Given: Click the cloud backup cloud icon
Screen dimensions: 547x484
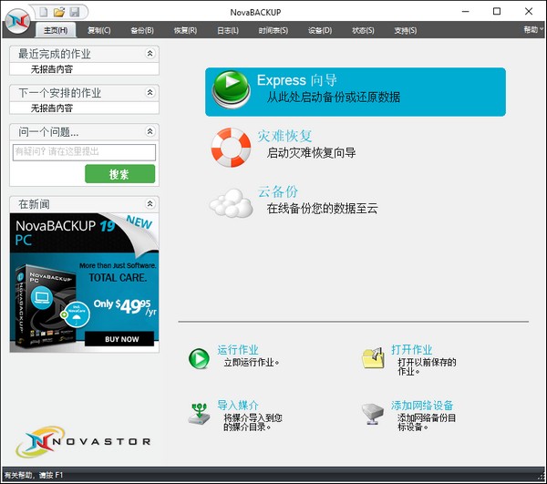Looking at the screenshot, I should [231, 201].
